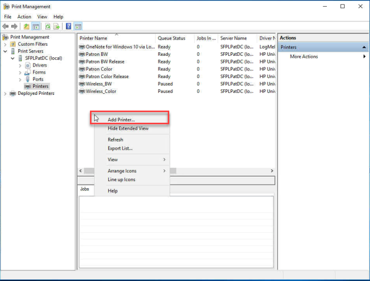
Task: Select Hide Extended View menu entry
Action: tap(128, 128)
